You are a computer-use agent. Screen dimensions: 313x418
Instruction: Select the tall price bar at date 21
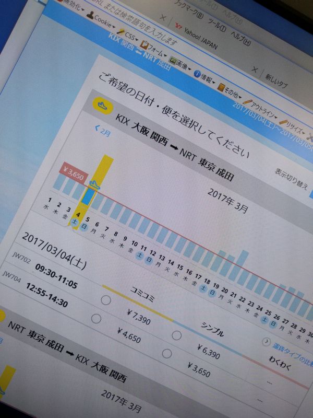pyautogui.click(x=239, y=265)
